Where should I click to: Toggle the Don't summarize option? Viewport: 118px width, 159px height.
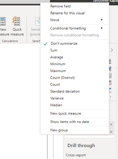coord(75,43)
